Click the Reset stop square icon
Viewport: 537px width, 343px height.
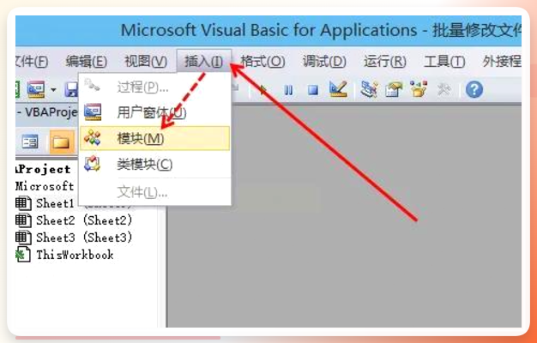(313, 90)
